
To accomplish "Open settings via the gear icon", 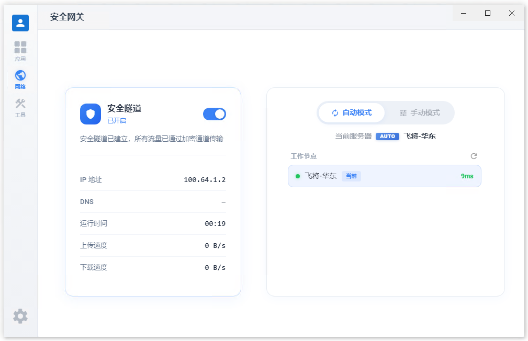I will [20, 316].
